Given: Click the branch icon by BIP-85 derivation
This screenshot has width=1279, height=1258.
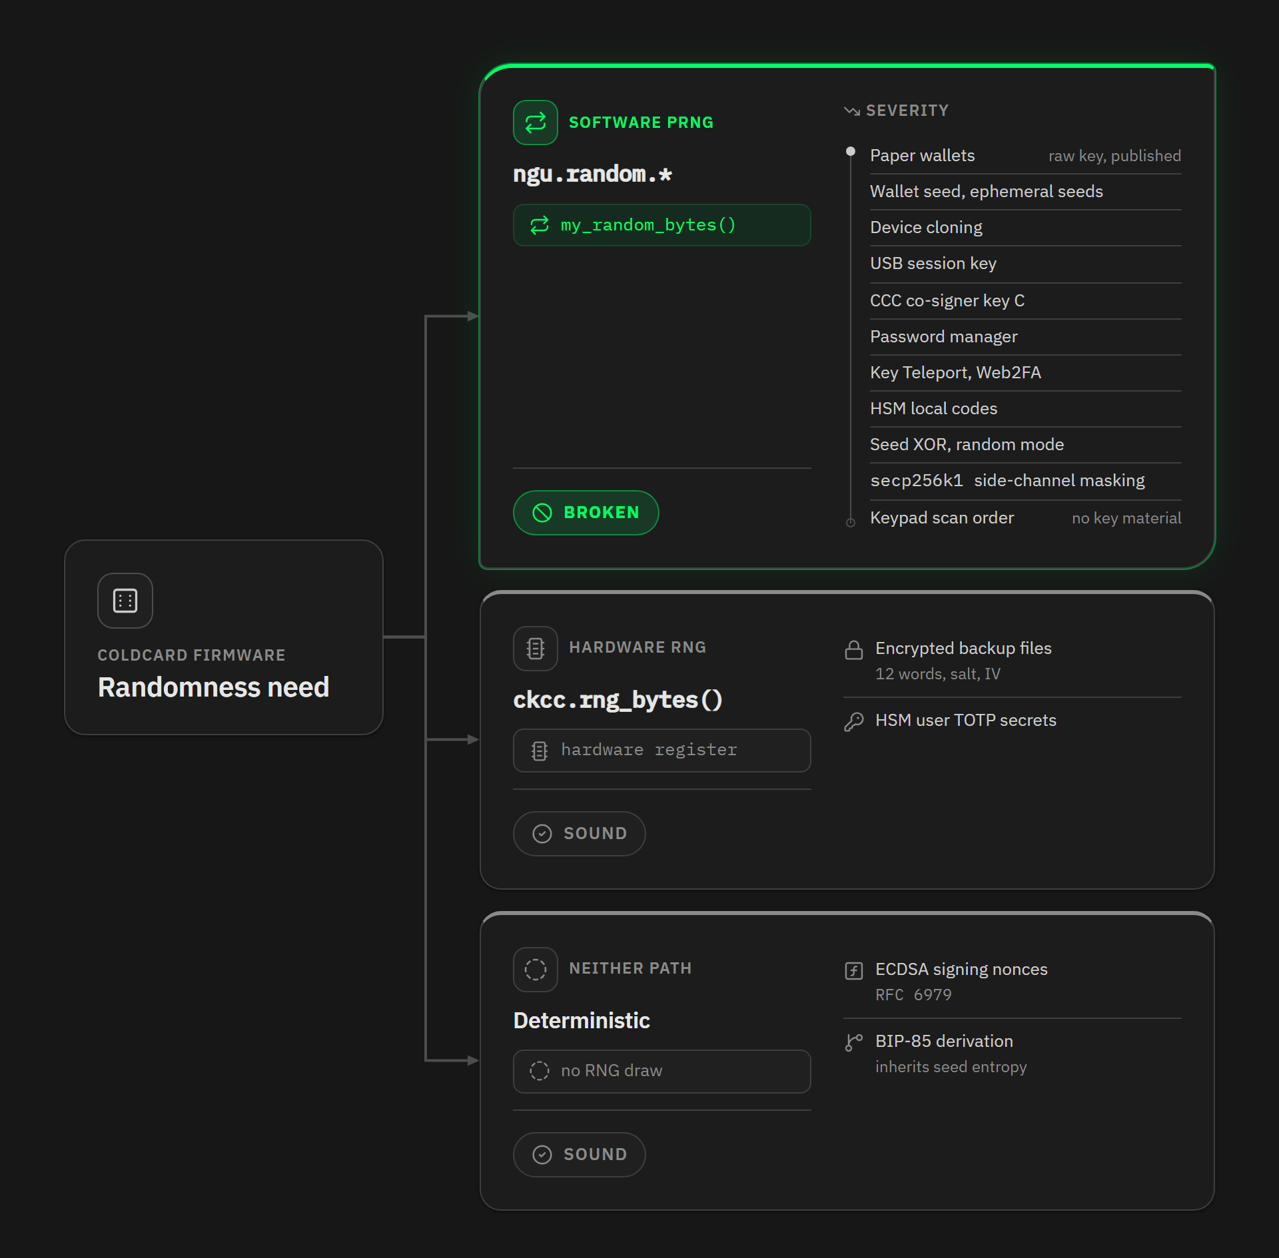Looking at the screenshot, I should coord(854,1043).
